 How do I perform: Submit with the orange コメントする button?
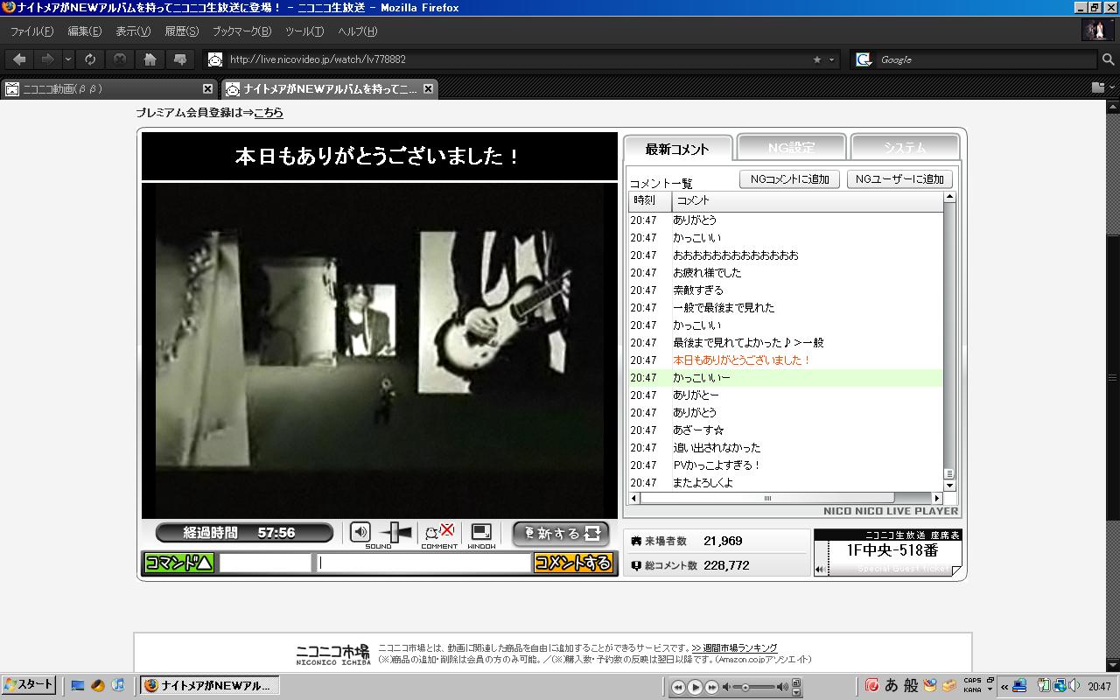573,563
